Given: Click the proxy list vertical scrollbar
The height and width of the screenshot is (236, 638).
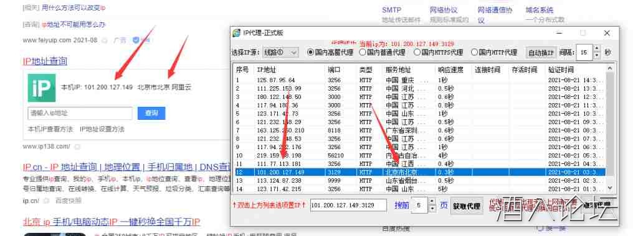Looking at the screenshot, I should [x=609, y=128].
